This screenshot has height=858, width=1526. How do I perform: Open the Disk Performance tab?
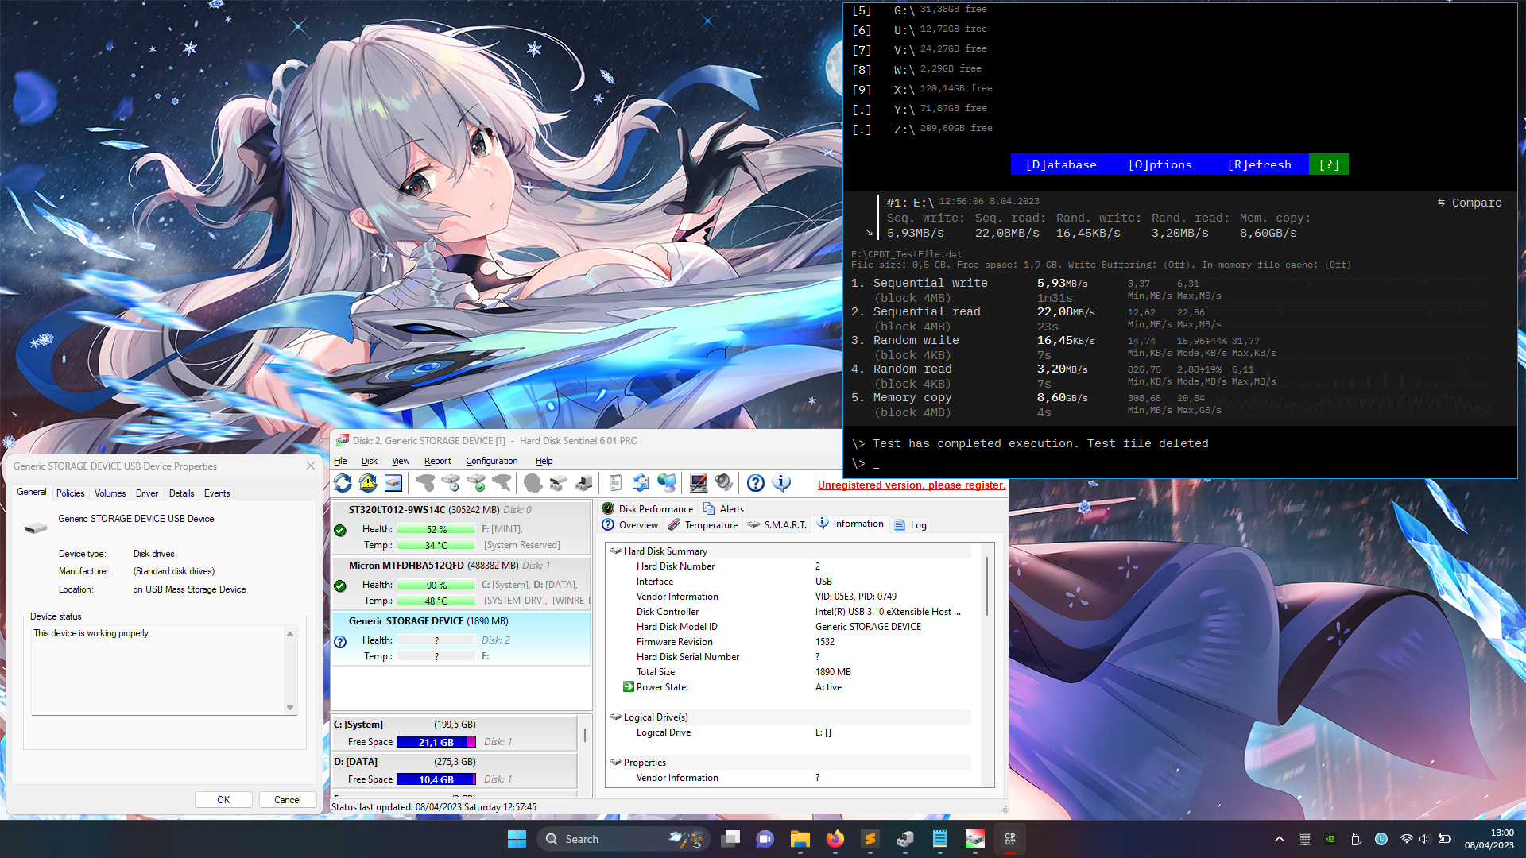pyautogui.click(x=648, y=509)
